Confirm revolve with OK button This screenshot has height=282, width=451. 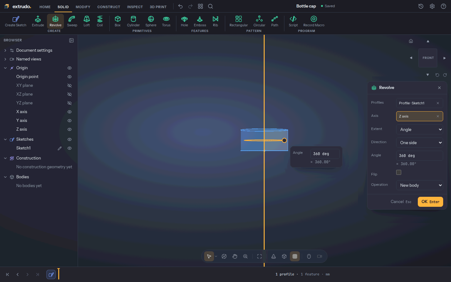(430, 202)
